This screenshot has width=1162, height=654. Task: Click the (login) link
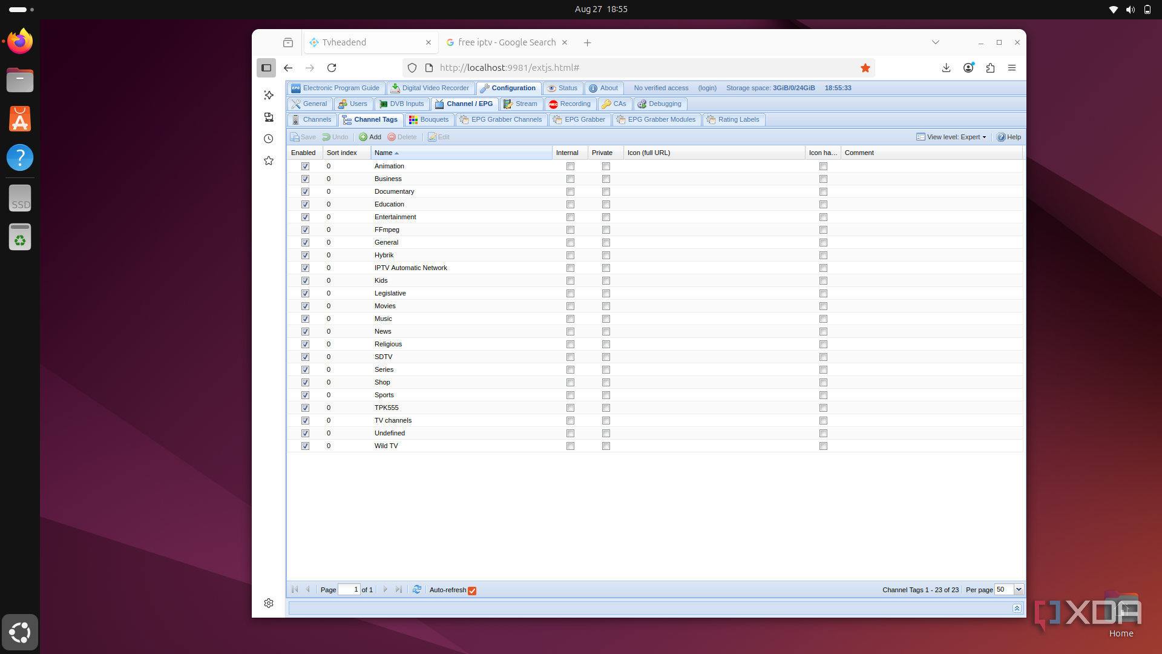707,88
